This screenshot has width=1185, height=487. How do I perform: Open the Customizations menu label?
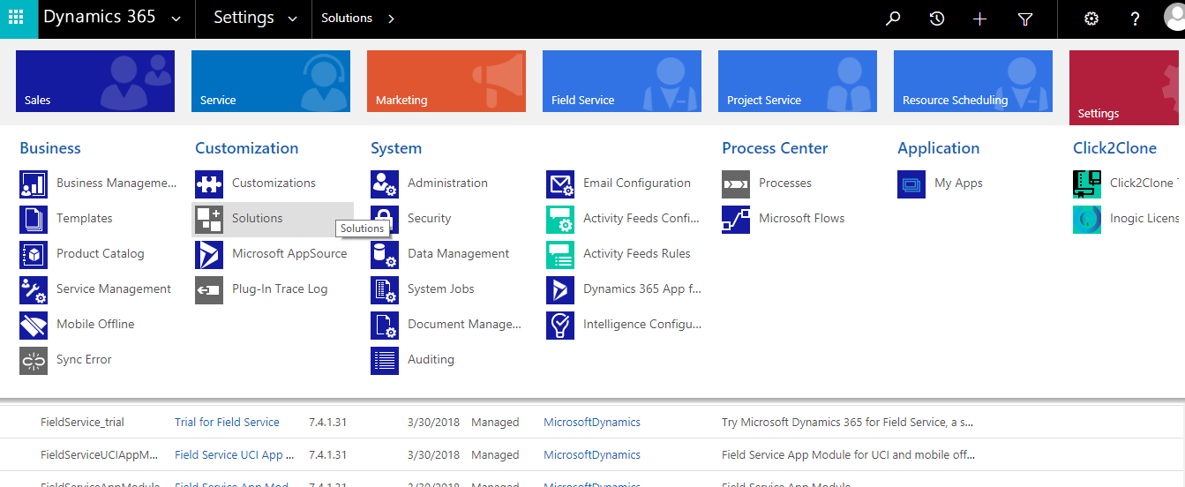pyautogui.click(x=274, y=183)
